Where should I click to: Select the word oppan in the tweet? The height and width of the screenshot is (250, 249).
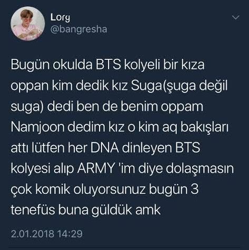tap(29, 87)
